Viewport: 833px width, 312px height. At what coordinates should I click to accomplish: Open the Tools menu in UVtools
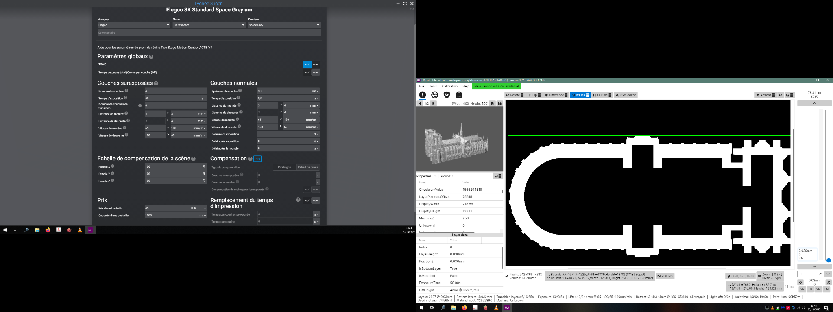click(433, 86)
